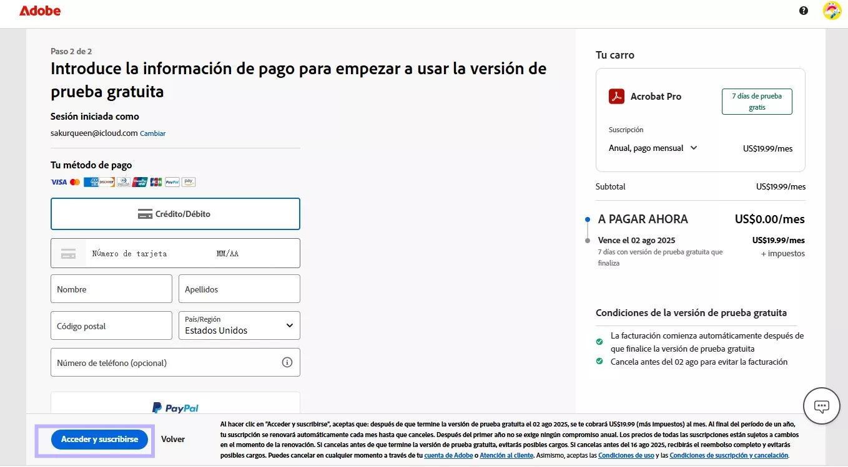This screenshot has width=848, height=467.
Task: Select the Crédito/Débito payment method
Action: pos(175,214)
